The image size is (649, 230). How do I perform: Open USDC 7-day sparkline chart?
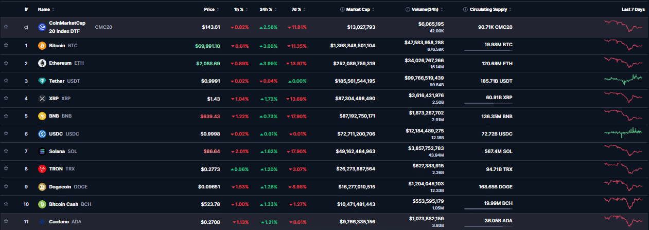623,132
